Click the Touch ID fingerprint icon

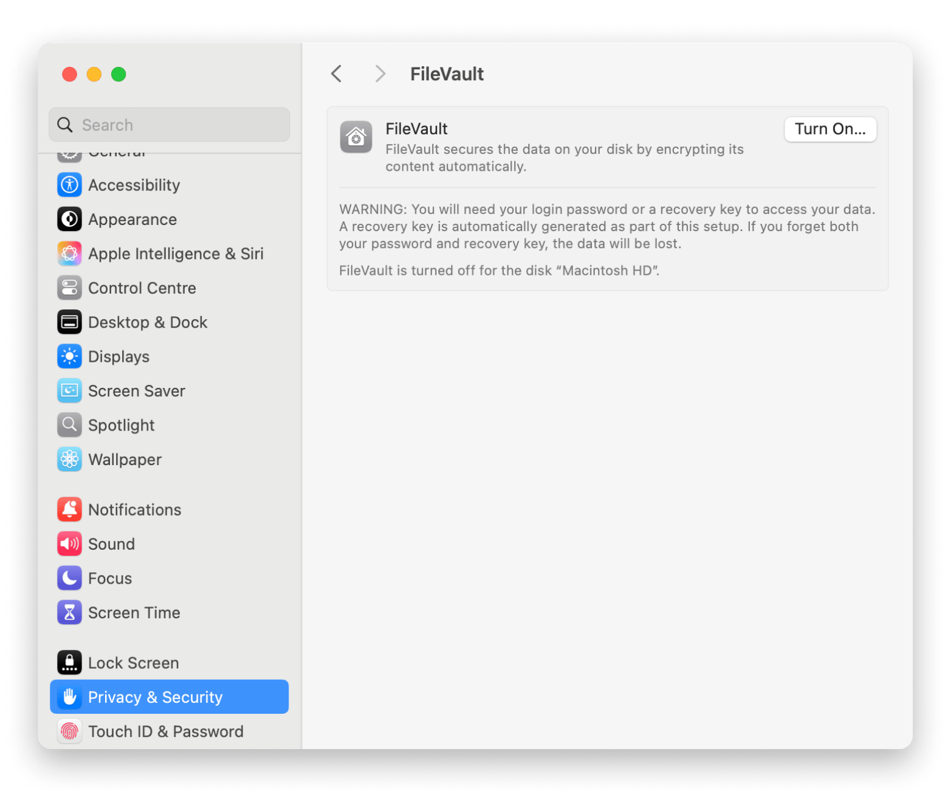point(69,731)
